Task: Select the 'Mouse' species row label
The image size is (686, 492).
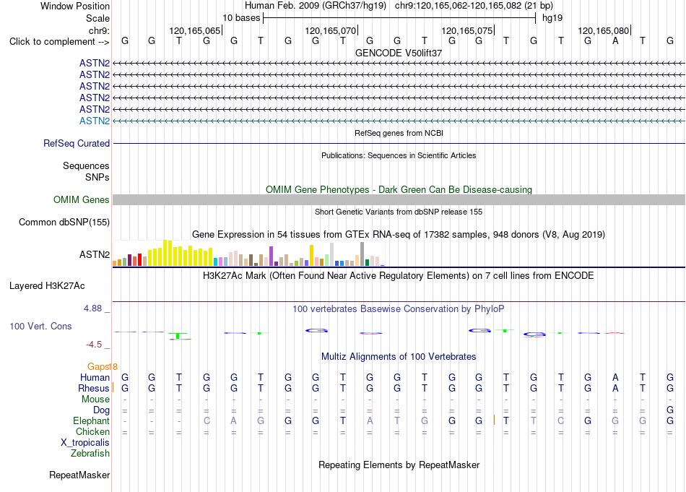Action: click(x=95, y=400)
